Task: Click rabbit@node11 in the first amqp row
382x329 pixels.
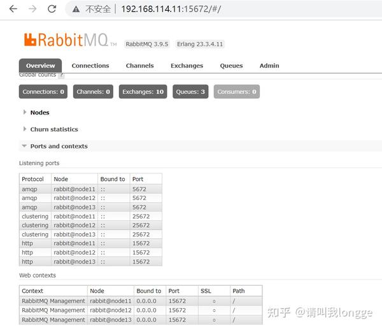Action: [x=74, y=189]
